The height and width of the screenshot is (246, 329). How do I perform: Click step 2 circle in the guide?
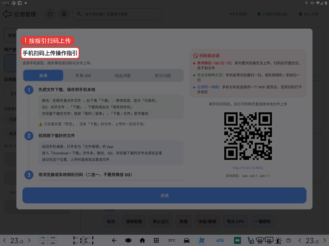(29, 136)
